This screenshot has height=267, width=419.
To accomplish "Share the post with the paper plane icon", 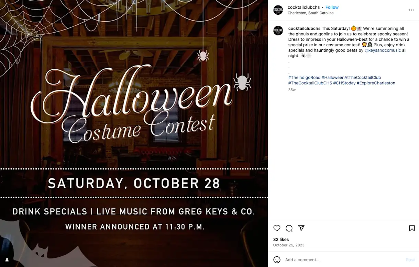I will coord(301,228).
